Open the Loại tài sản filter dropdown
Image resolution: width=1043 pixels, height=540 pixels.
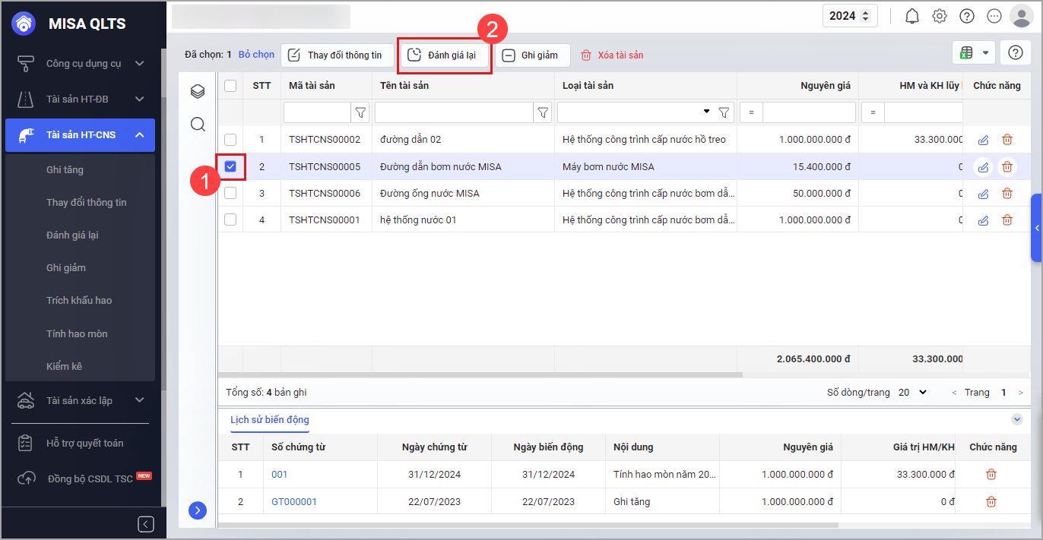[706, 112]
